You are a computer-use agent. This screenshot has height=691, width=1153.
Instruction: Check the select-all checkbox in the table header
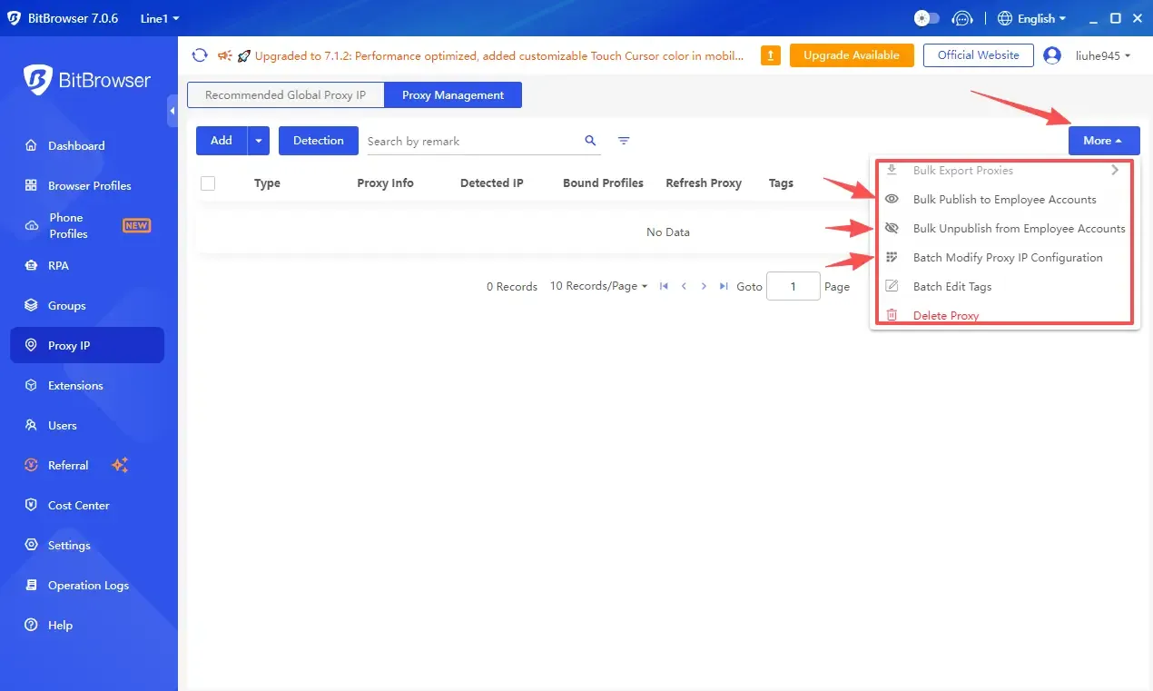point(208,183)
